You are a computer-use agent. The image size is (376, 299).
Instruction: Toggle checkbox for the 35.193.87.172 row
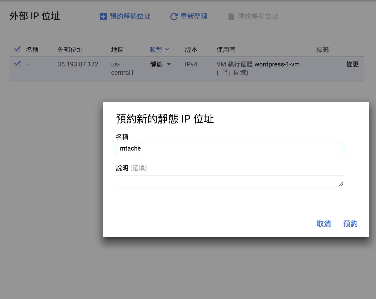[17, 64]
